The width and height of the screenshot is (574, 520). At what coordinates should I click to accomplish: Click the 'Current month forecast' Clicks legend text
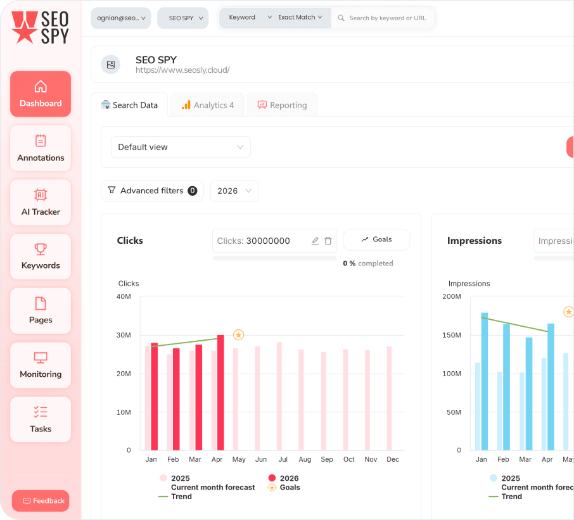[x=213, y=488]
